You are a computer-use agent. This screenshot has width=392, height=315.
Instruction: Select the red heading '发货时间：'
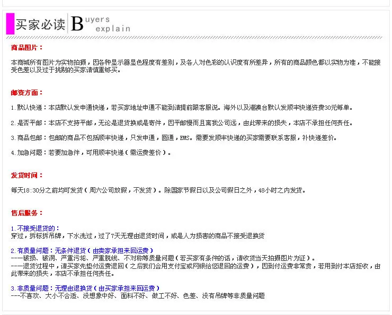tap(26, 175)
